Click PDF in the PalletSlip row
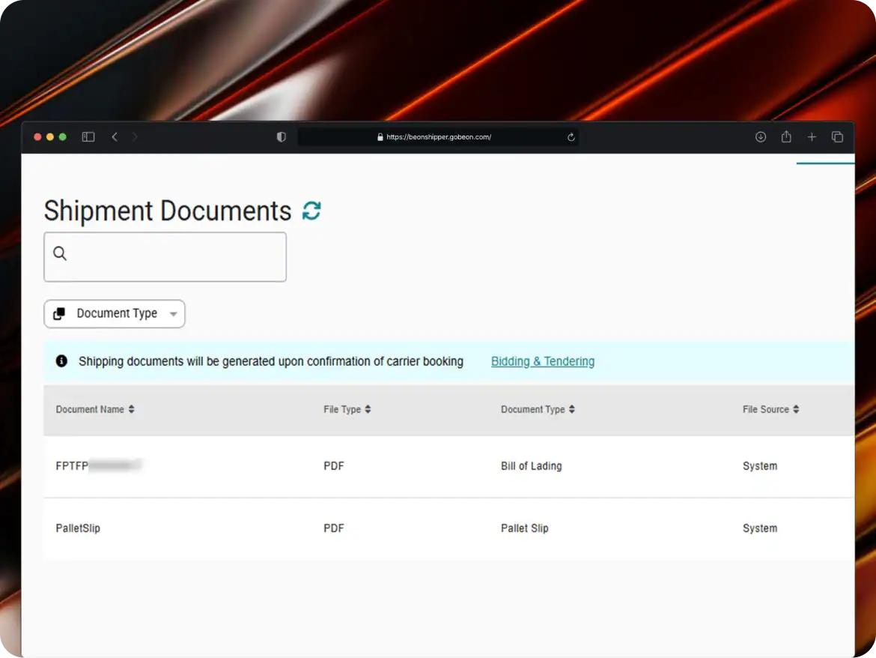 tap(333, 528)
